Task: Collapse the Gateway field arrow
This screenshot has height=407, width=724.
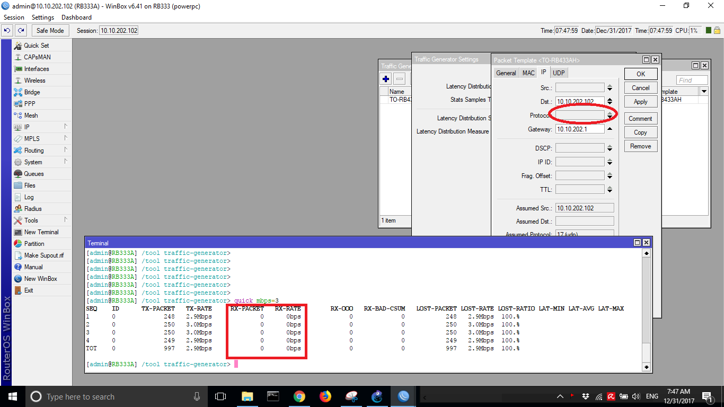Action: (x=610, y=129)
